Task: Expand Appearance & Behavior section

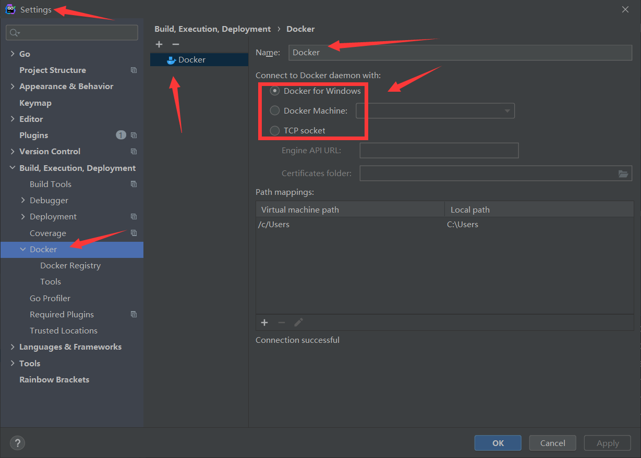Action: click(13, 86)
